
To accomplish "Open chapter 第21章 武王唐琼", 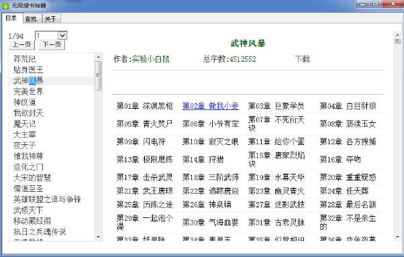I will [x=144, y=191].
